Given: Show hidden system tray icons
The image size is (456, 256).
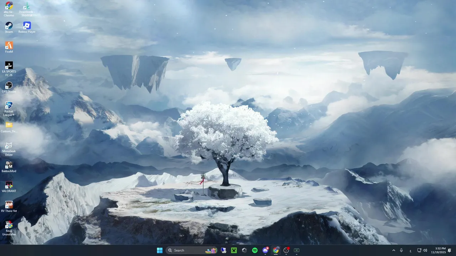Looking at the screenshot, I should click(x=394, y=250).
